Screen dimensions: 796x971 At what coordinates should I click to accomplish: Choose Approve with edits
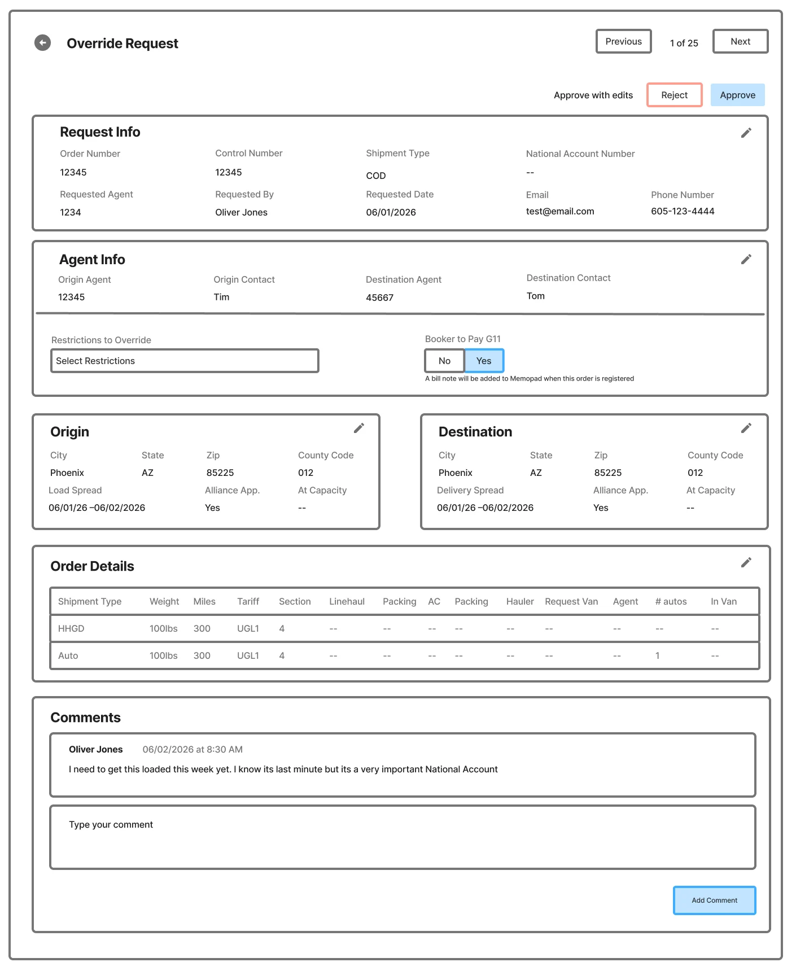click(593, 95)
